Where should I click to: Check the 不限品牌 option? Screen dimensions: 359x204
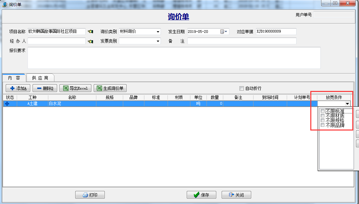[x=323, y=125]
